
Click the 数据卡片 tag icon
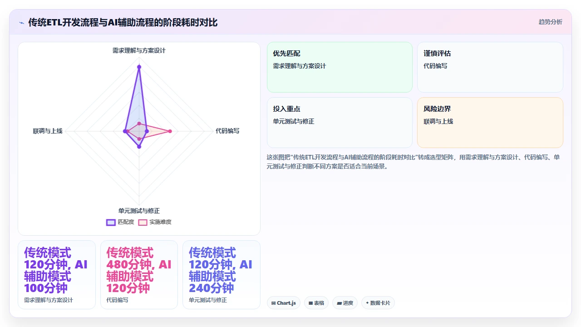(367, 303)
